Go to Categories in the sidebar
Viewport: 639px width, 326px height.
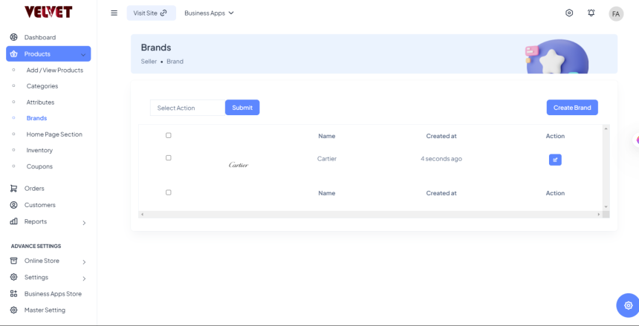[x=42, y=86]
